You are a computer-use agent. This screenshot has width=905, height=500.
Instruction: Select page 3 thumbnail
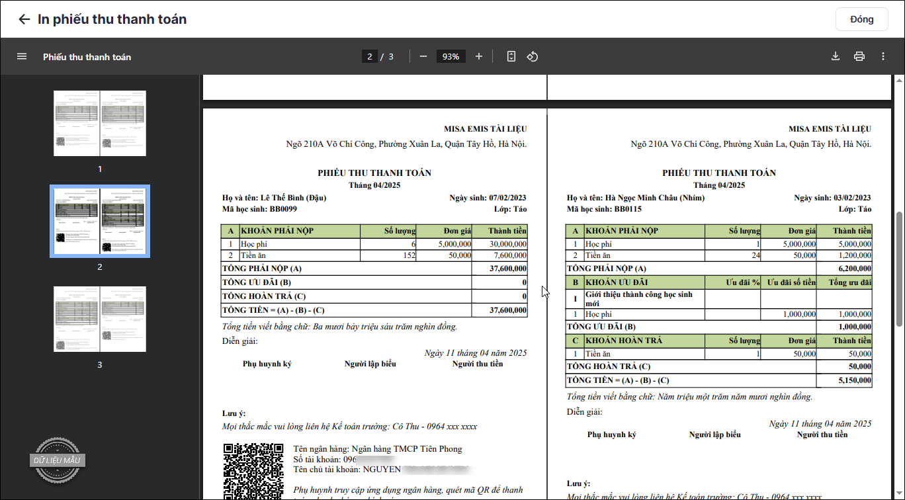[100, 319]
